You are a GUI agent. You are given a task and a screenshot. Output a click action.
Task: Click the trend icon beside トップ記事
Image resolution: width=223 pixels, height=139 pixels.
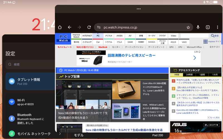click(x=61, y=76)
